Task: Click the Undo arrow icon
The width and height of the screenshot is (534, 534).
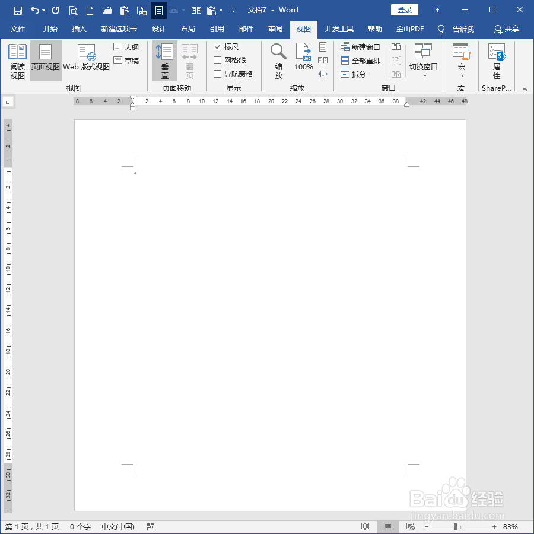Action: point(34,10)
